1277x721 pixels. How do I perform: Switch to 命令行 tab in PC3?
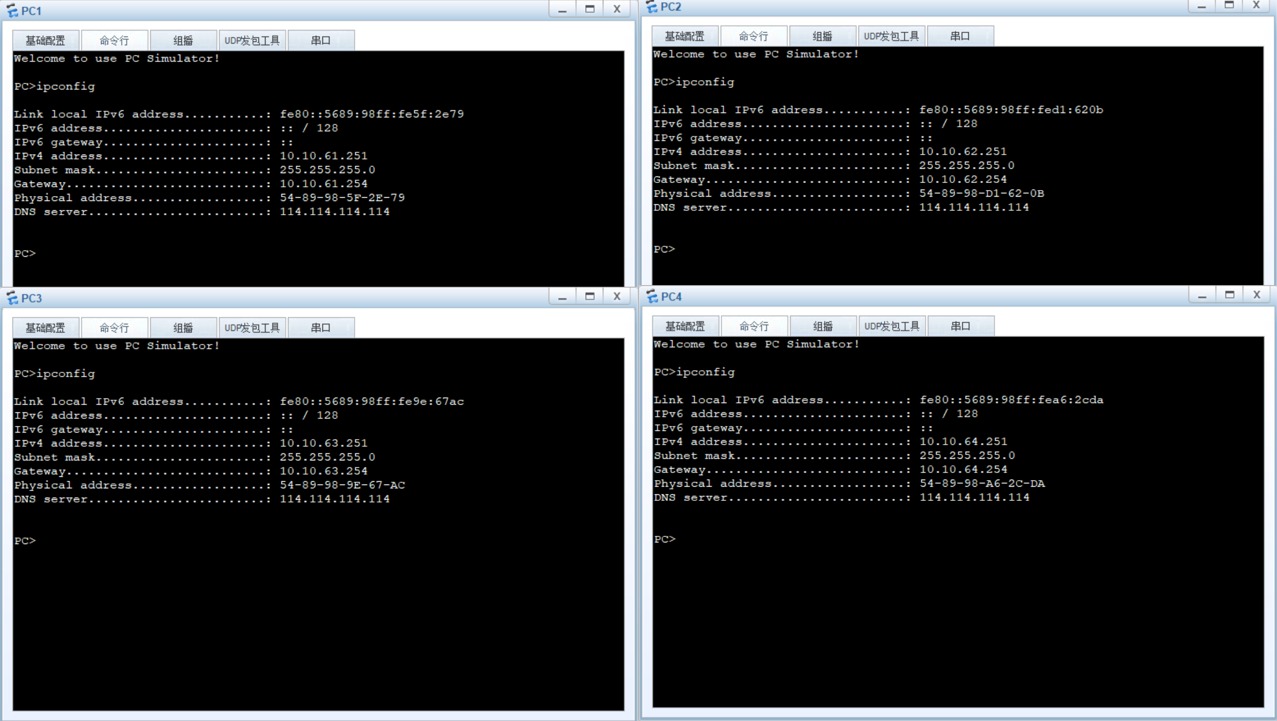click(x=114, y=328)
